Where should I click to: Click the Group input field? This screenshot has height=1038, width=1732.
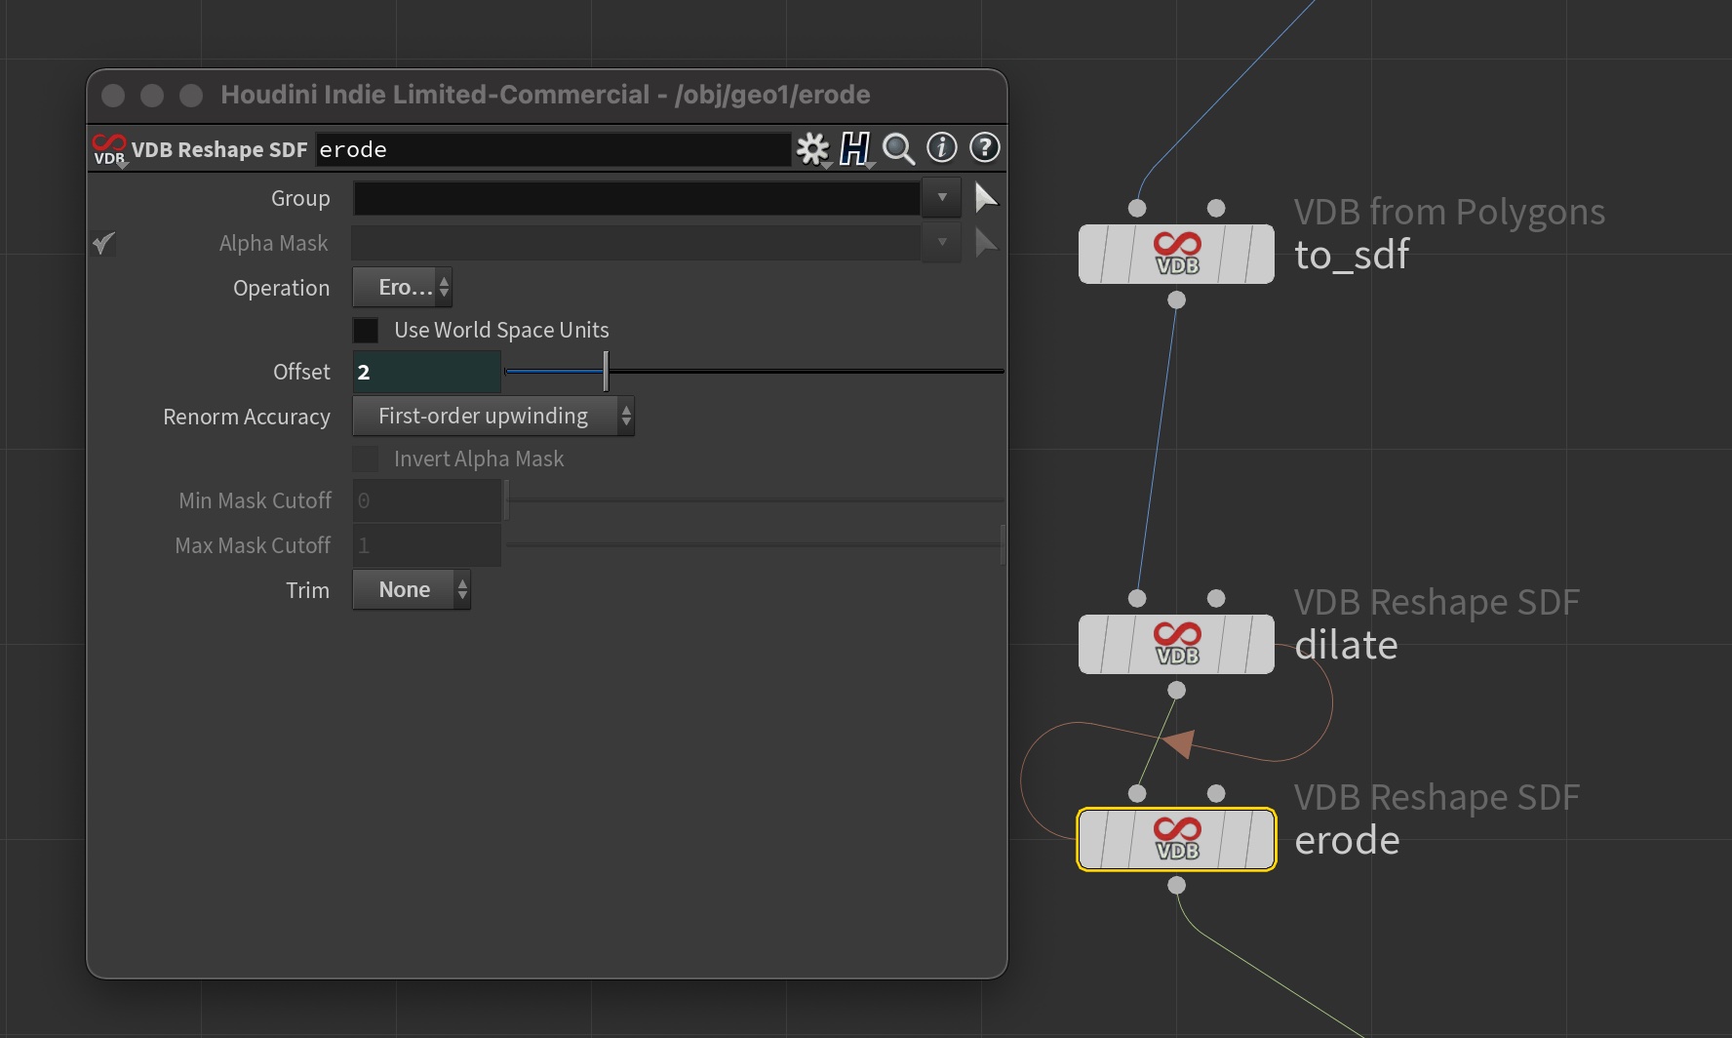coord(637,198)
